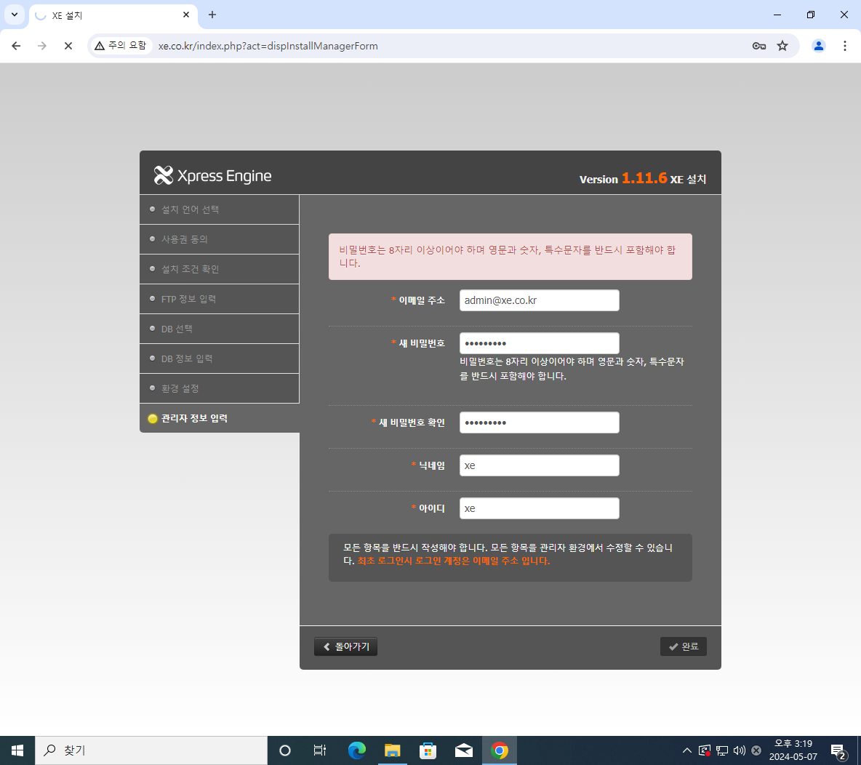Select FTP 정보 입력 step
Image resolution: width=861 pixels, height=765 pixels.
click(220, 299)
